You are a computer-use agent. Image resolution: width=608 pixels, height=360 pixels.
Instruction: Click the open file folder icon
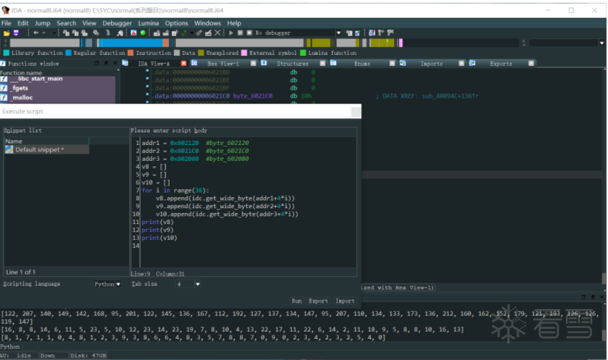[x=6, y=33]
